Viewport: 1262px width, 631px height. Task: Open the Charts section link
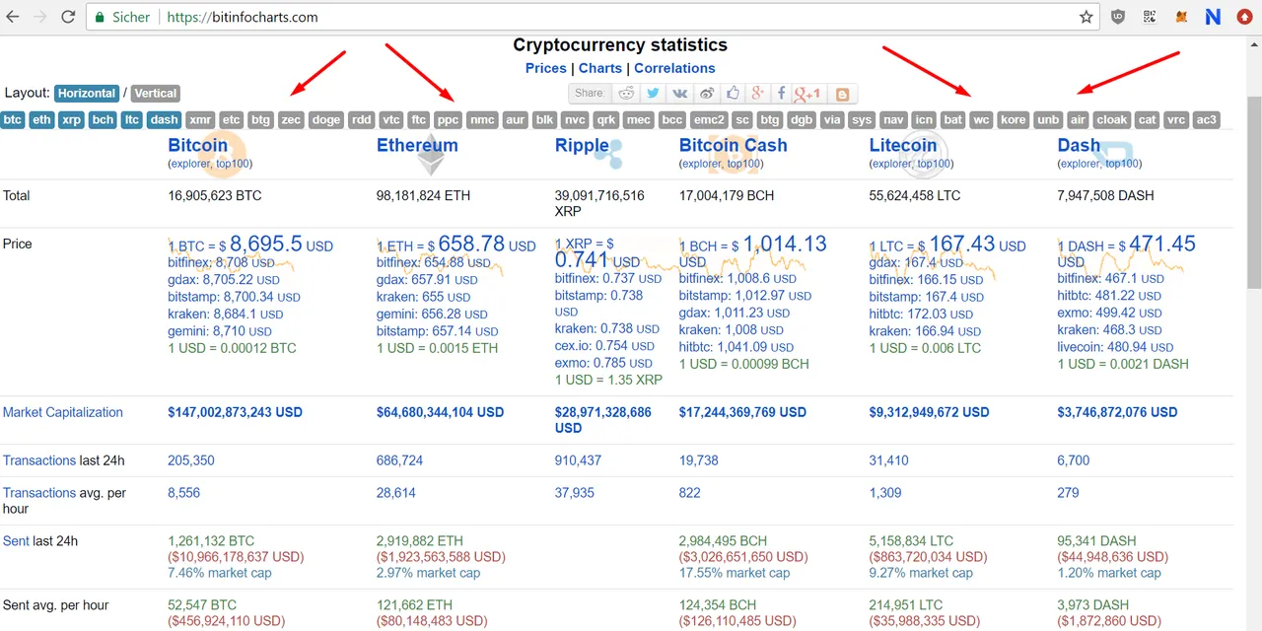click(600, 68)
